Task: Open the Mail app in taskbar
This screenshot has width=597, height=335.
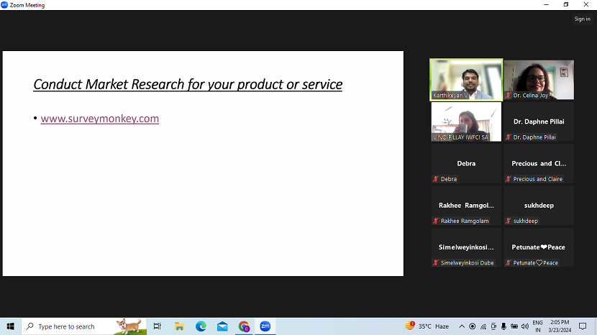Action: (x=222, y=326)
